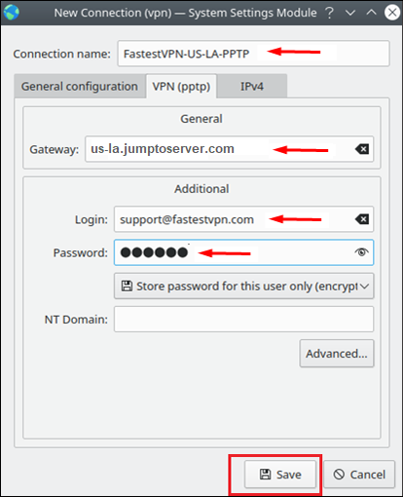The image size is (403, 497).
Task: Close the New Connection window
Action: point(392,13)
